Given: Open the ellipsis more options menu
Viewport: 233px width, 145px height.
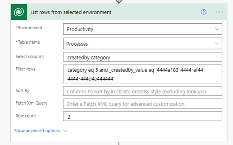Looking at the screenshot, I should point(219,12).
